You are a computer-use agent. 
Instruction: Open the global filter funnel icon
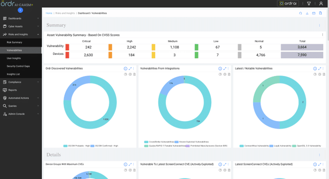[309, 4]
